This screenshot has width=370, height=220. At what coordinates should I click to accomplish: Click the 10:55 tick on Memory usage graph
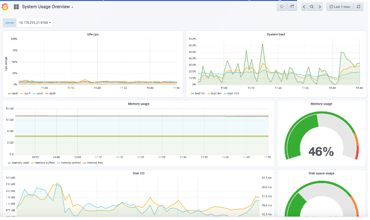pyautogui.click(x=35, y=157)
